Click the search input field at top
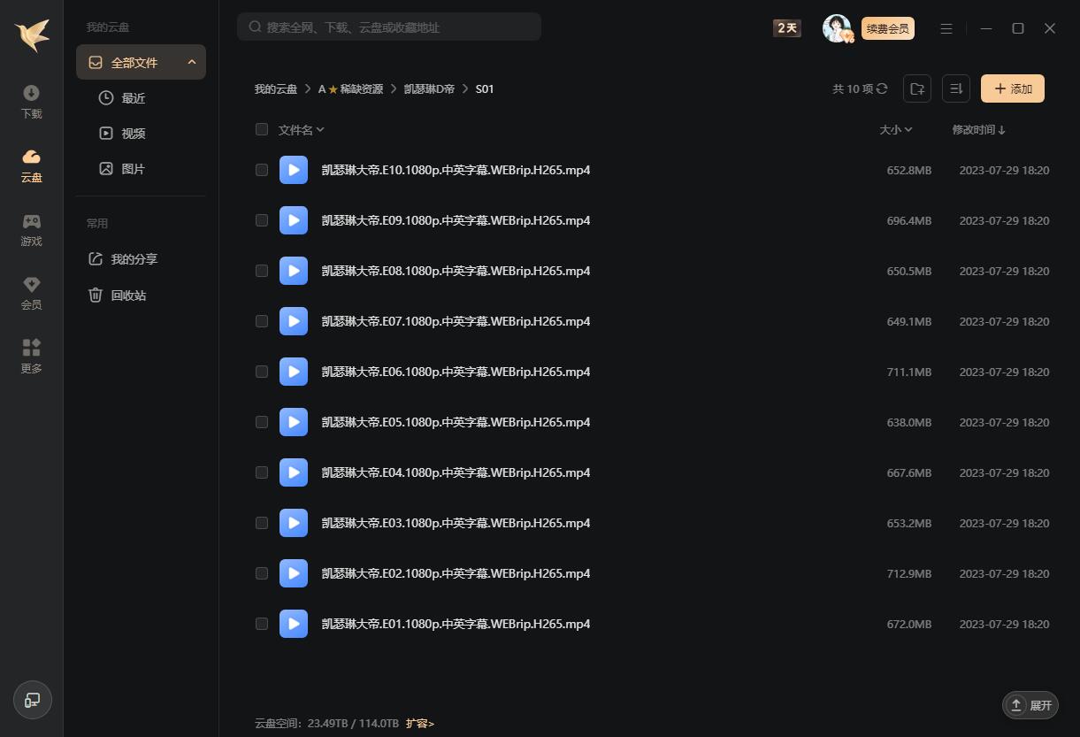Image resolution: width=1080 pixels, height=737 pixels. pos(389,27)
